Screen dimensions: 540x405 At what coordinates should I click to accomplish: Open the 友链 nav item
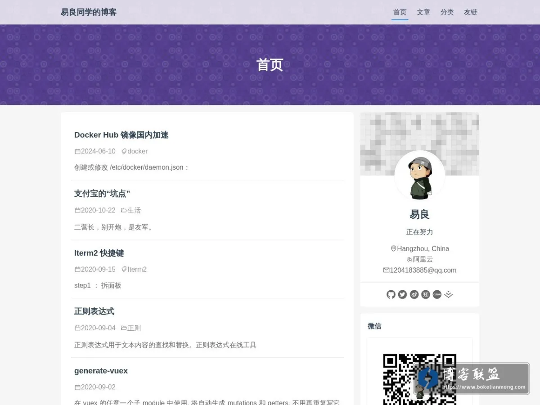pyautogui.click(x=471, y=12)
